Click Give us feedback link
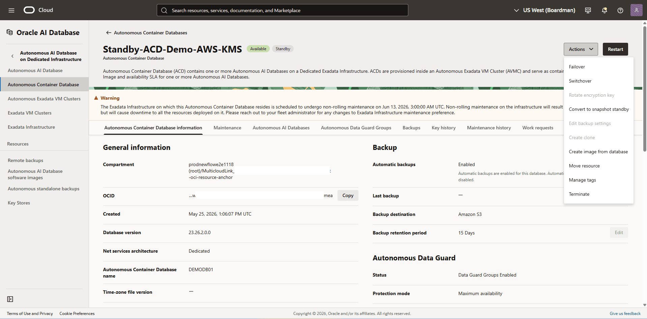The height and width of the screenshot is (319, 647). [x=625, y=314]
